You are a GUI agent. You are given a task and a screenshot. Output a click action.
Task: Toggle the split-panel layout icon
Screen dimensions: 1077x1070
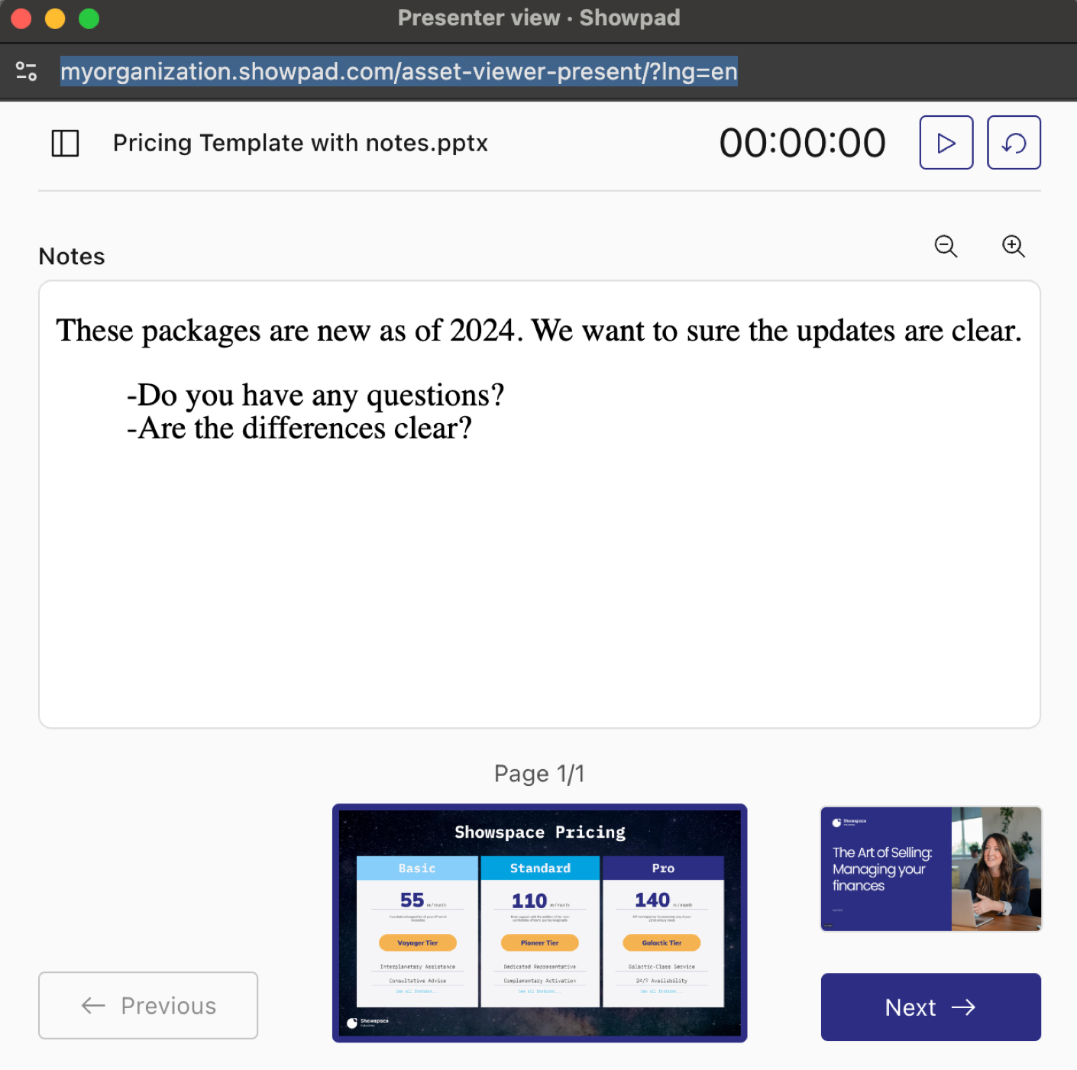click(66, 142)
